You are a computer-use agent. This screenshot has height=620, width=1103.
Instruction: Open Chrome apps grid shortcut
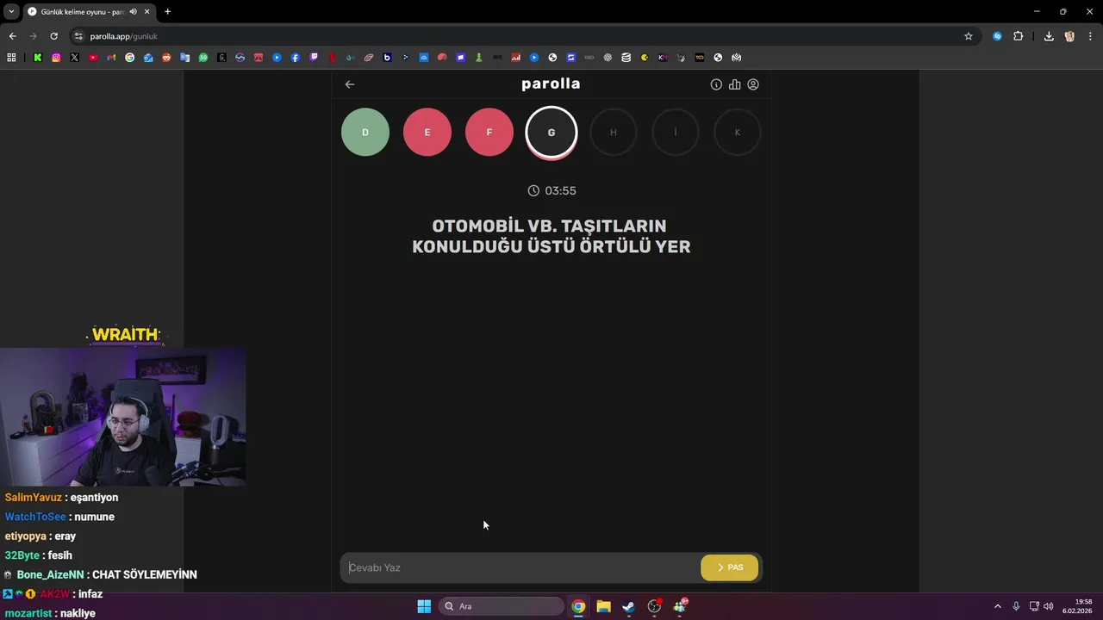tap(11, 58)
